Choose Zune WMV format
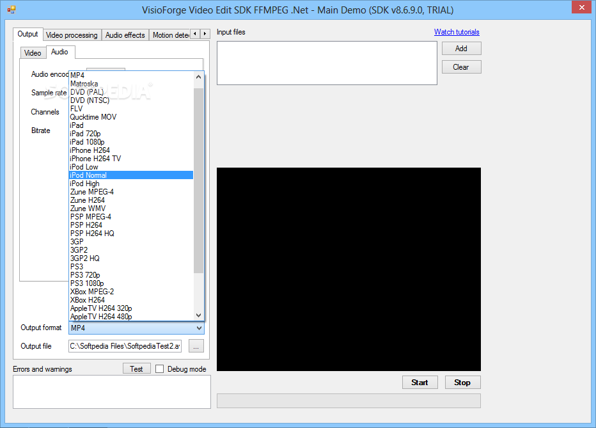Screen dimensions: 596x428 [x=131, y=209]
